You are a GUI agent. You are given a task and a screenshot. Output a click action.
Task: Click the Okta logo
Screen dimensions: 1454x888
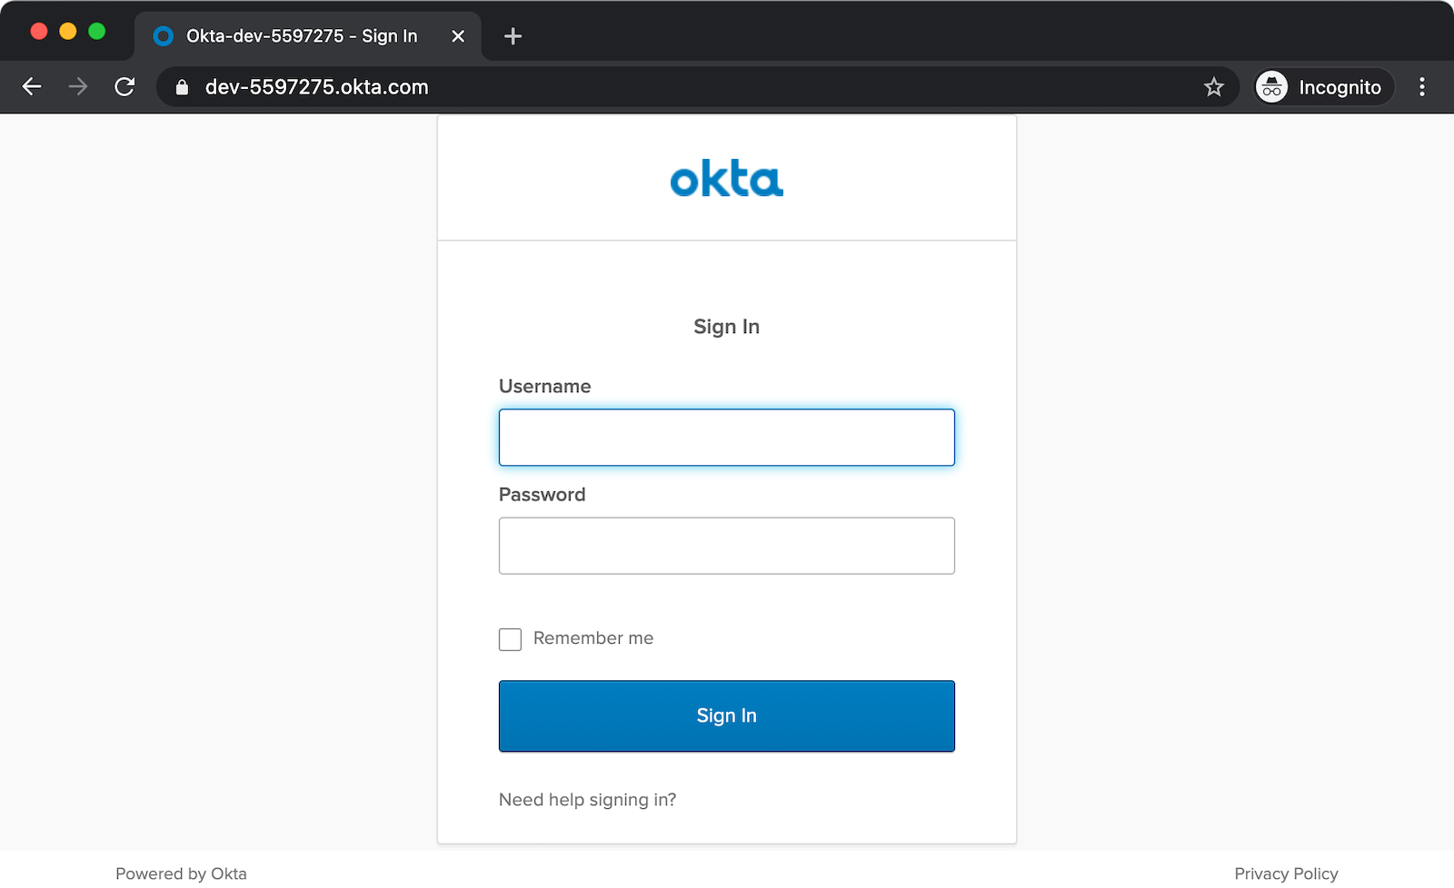726,179
